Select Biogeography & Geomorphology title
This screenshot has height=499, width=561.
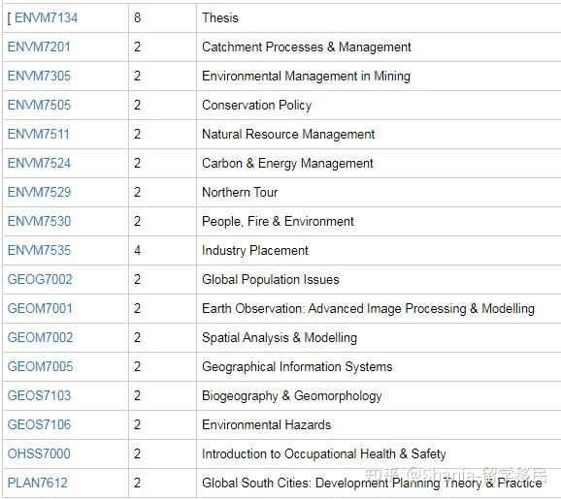tap(292, 395)
